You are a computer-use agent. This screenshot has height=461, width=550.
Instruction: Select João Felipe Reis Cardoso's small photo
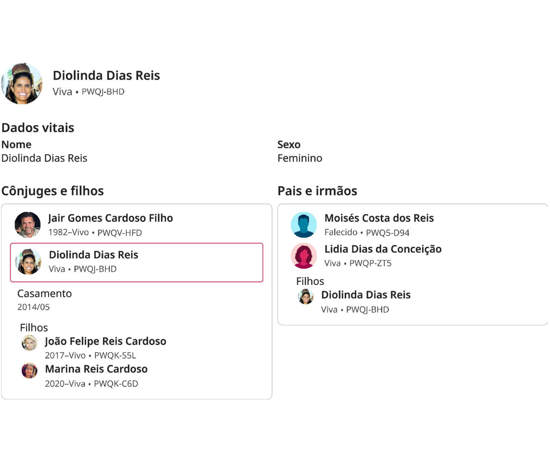[x=29, y=343]
